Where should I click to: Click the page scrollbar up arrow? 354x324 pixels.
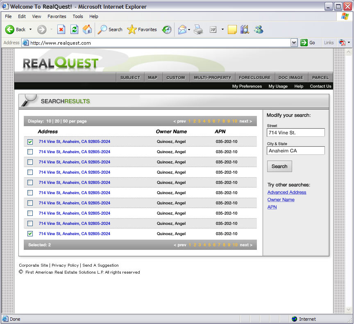click(348, 52)
